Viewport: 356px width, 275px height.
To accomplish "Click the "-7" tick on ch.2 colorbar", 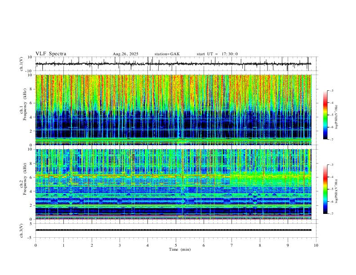I will pos(332,214).
